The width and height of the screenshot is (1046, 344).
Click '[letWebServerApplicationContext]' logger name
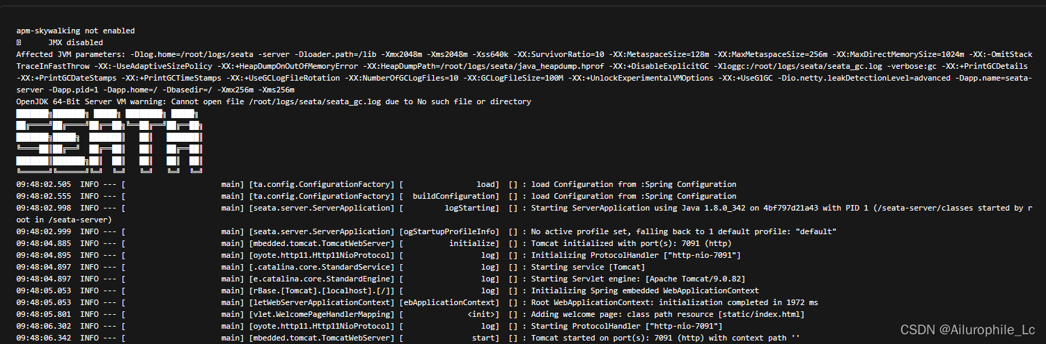click(x=322, y=302)
